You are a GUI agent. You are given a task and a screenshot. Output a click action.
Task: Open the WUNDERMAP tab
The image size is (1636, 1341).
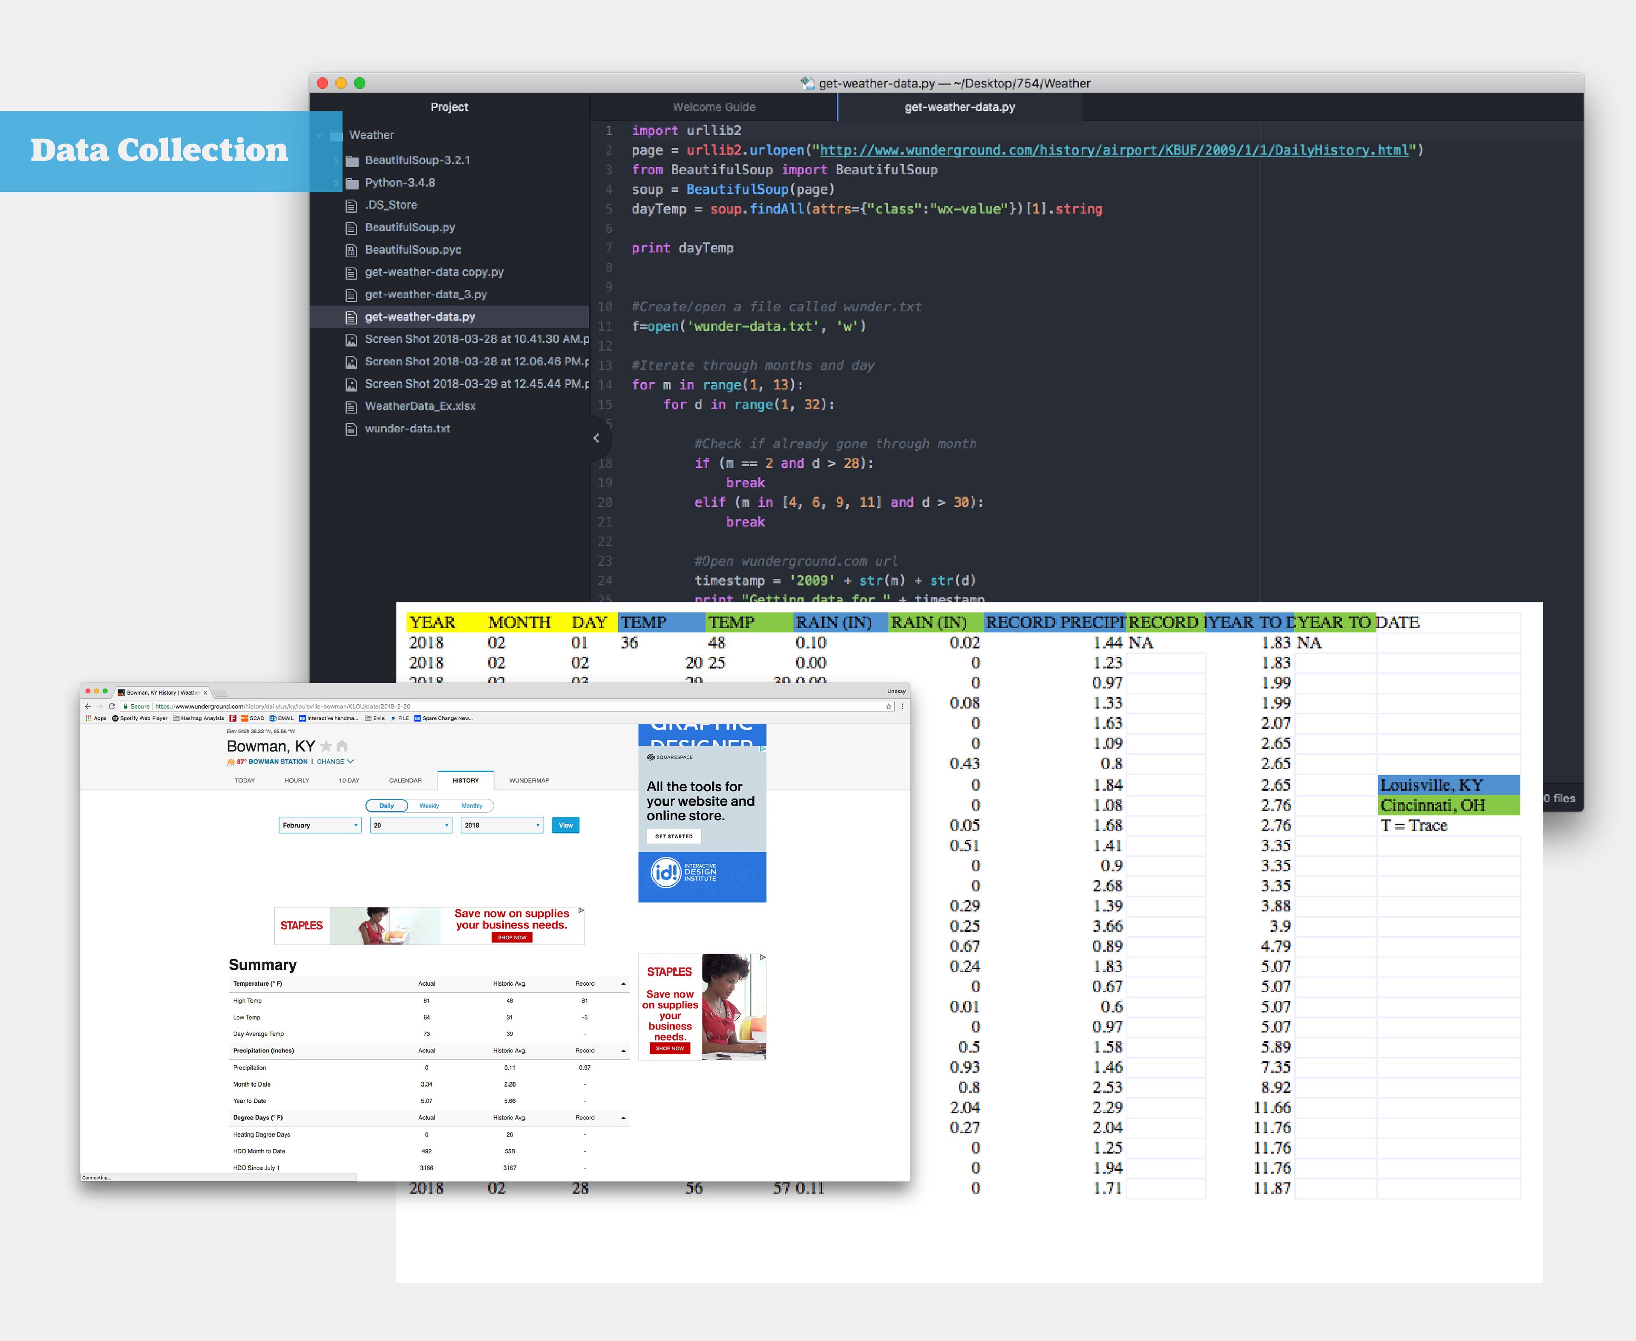tap(528, 780)
